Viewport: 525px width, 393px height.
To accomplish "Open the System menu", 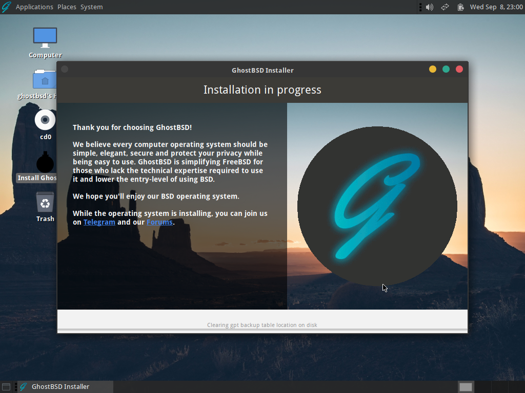I will [91, 7].
